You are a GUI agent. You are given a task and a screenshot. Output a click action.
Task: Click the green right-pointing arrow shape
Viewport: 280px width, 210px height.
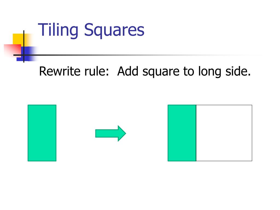(x=110, y=133)
